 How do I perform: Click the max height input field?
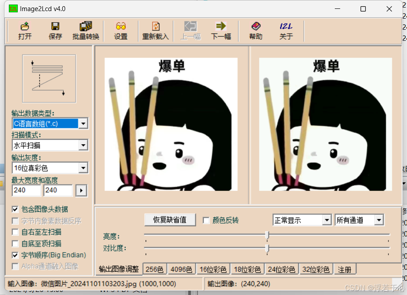coord(58,190)
